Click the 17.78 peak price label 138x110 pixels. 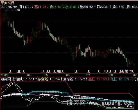pos(15,10)
